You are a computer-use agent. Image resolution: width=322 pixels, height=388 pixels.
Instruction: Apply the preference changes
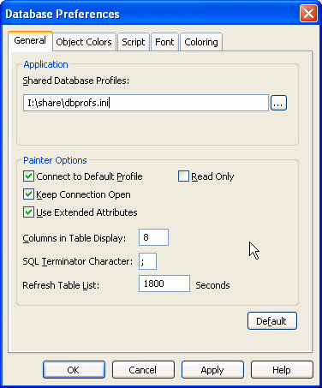click(212, 370)
